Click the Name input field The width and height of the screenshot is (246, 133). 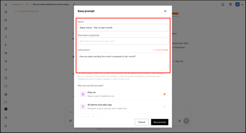(x=123, y=28)
